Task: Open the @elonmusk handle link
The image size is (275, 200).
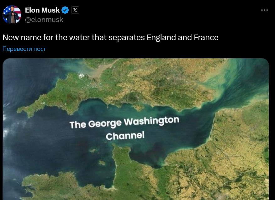Action: 44,19
